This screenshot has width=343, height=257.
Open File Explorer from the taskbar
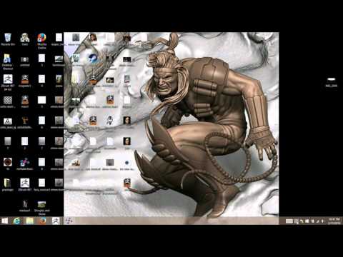(x=30, y=221)
